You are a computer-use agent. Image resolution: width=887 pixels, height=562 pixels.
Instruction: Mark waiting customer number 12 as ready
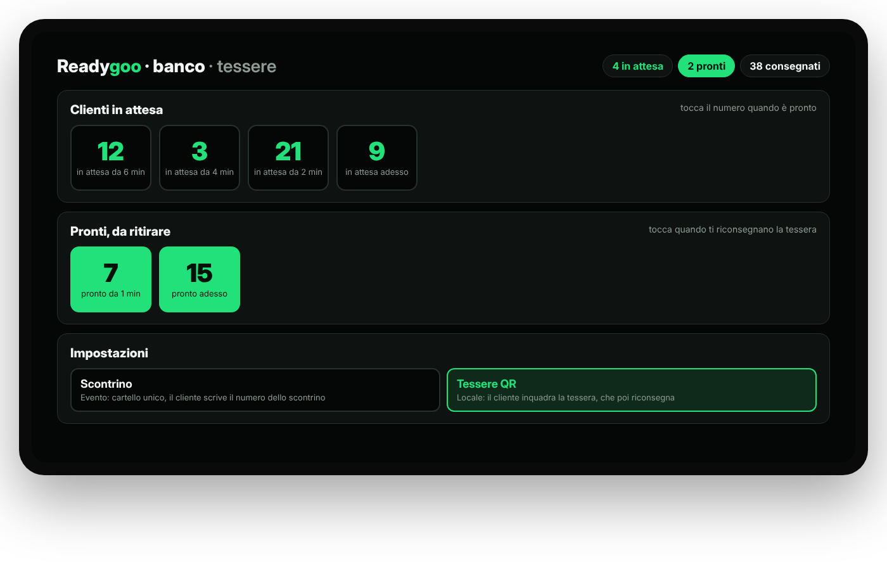tap(111, 158)
